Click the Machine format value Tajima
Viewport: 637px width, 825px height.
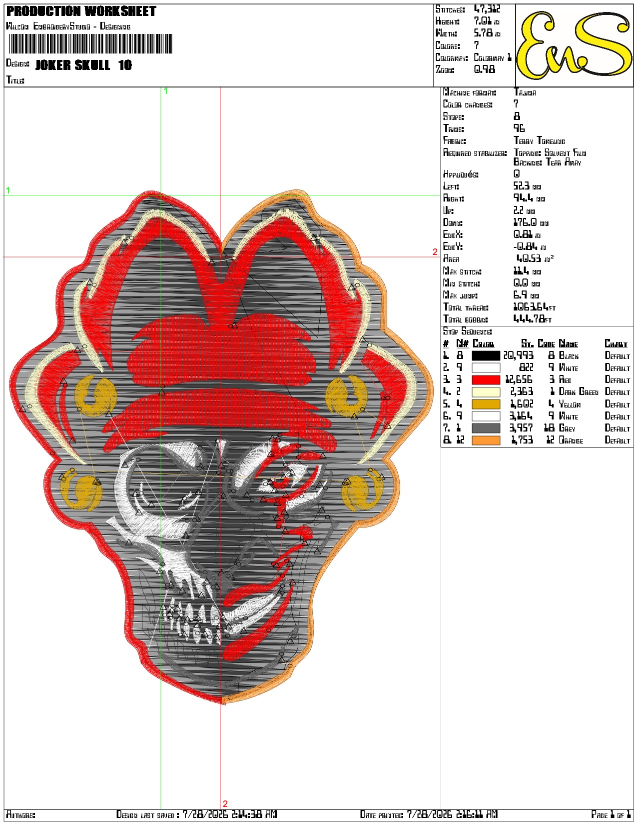coord(525,92)
